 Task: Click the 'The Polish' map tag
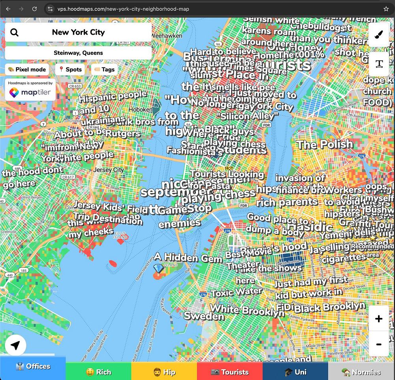(x=324, y=145)
